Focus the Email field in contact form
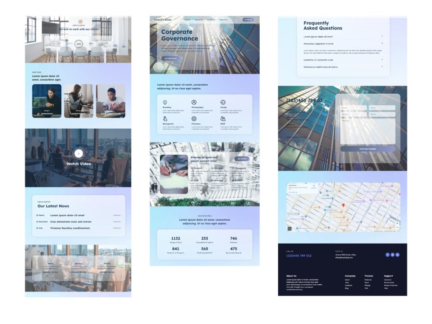432x324 pixels. click(x=382, y=108)
